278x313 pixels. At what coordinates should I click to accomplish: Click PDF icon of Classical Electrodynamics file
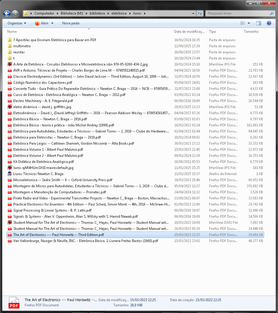coord(10,77)
